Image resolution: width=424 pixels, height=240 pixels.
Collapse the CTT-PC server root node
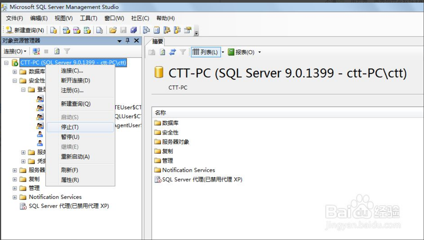(6, 63)
